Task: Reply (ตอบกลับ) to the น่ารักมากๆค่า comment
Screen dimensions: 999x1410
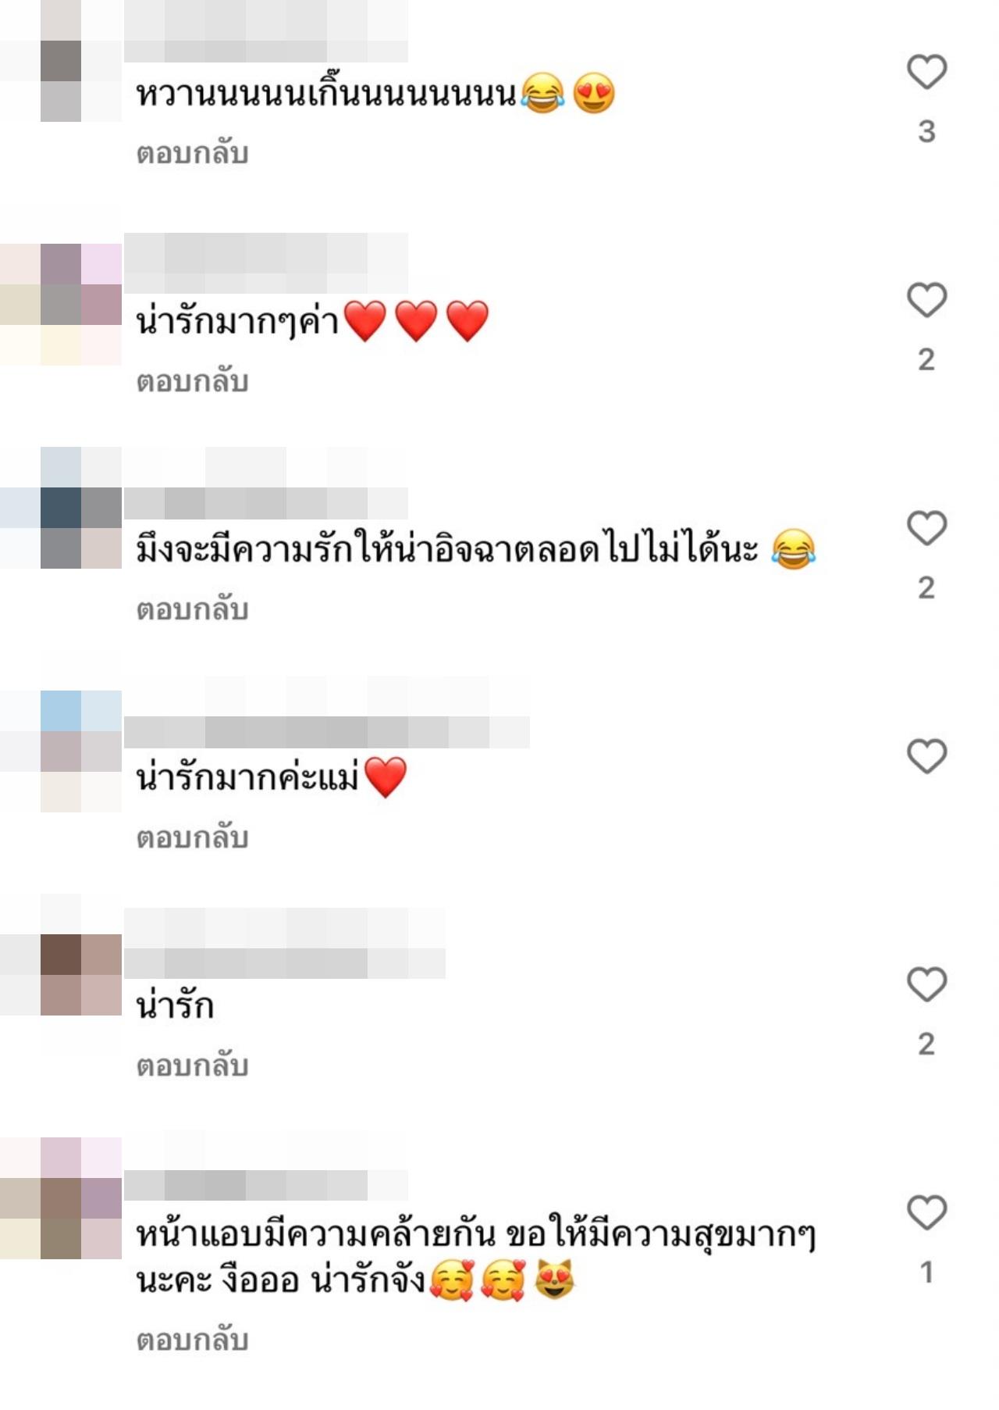Action: coord(192,381)
